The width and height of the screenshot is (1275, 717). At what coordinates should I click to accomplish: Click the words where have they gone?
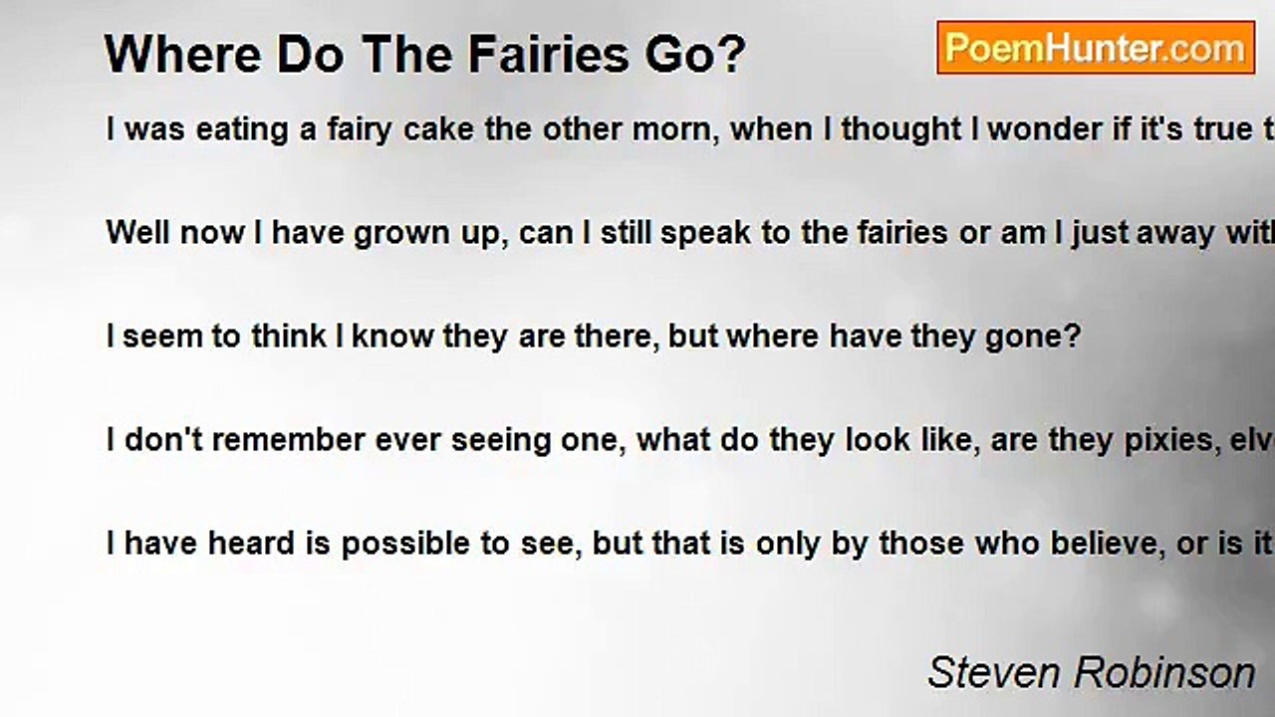[x=904, y=337]
